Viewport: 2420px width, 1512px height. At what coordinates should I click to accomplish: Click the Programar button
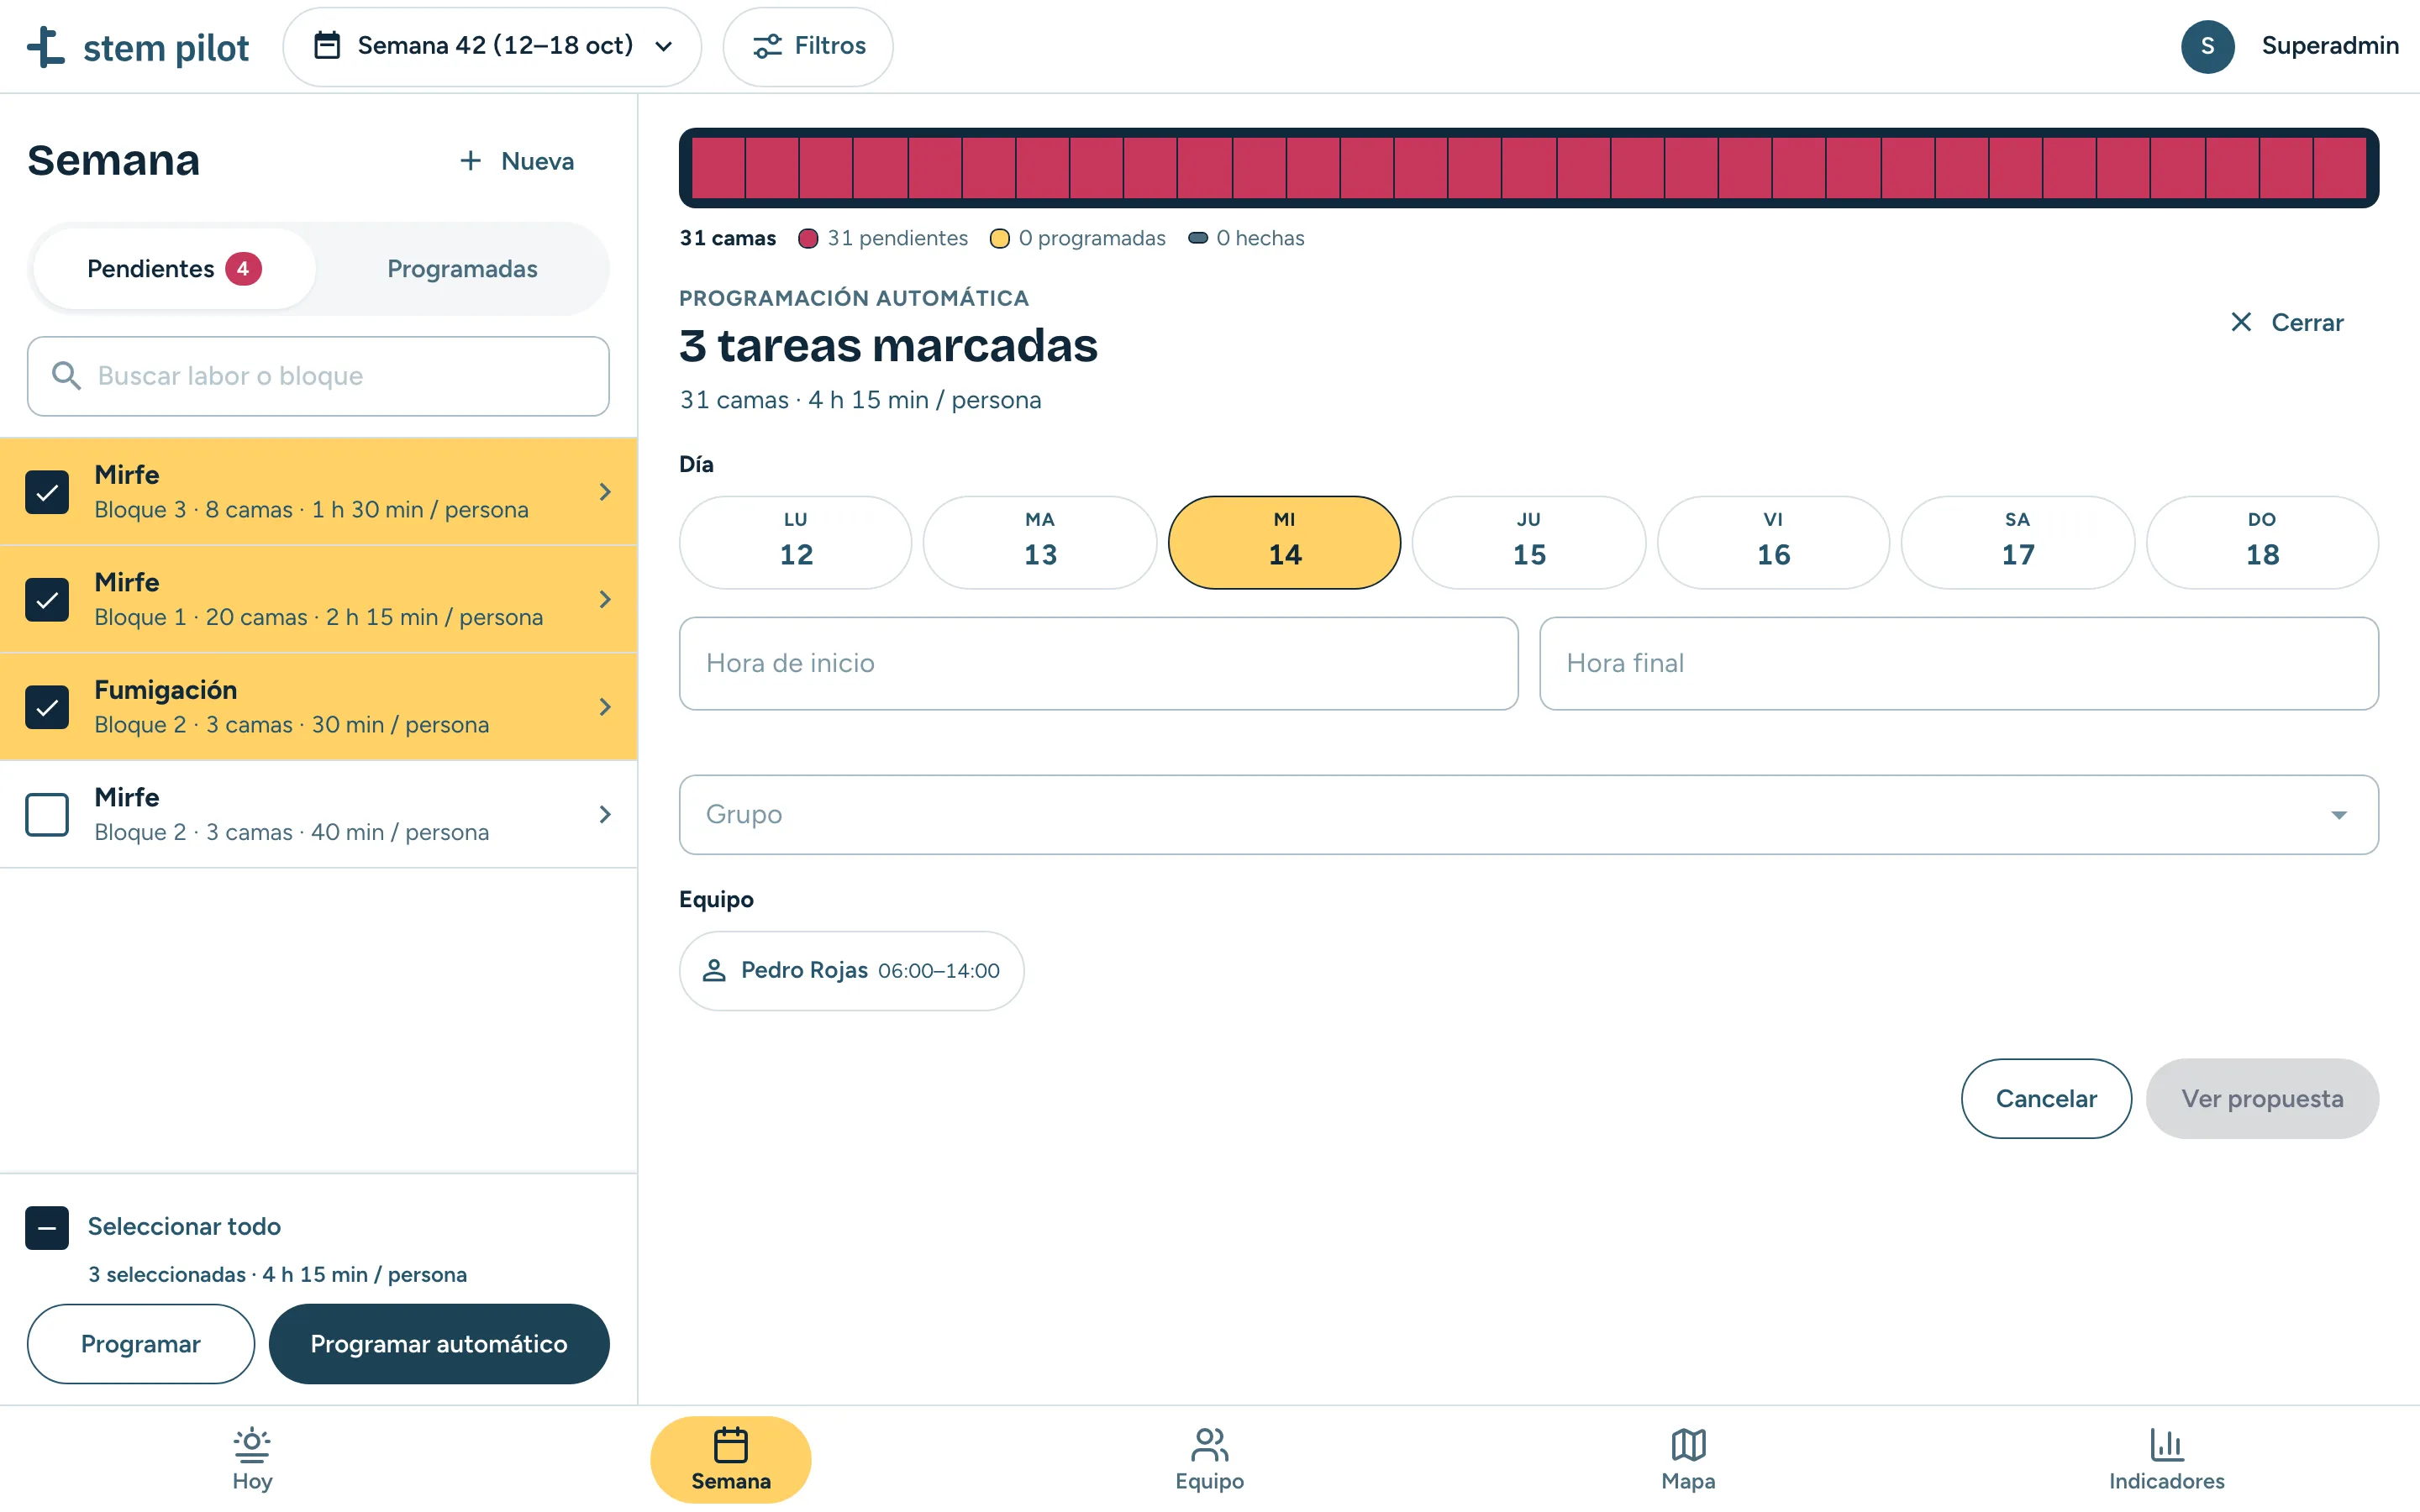[141, 1344]
